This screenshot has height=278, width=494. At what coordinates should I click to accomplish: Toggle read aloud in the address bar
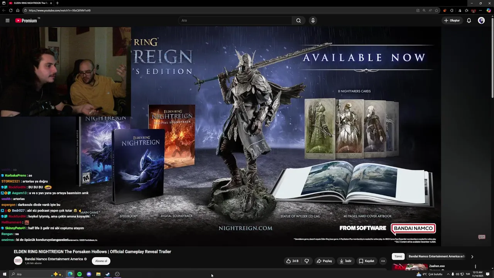(430, 10)
